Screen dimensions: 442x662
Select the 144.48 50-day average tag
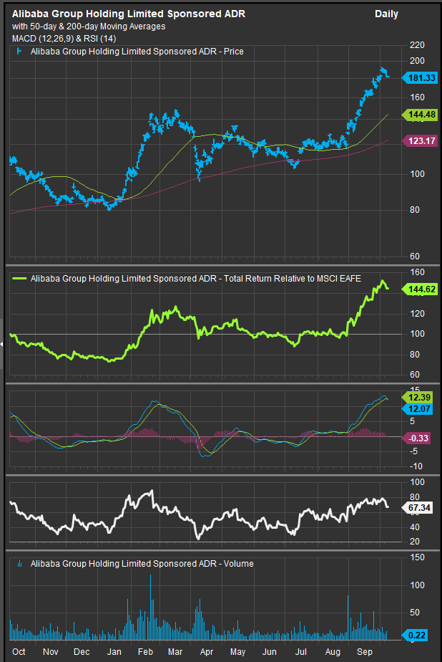pyautogui.click(x=421, y=114)
